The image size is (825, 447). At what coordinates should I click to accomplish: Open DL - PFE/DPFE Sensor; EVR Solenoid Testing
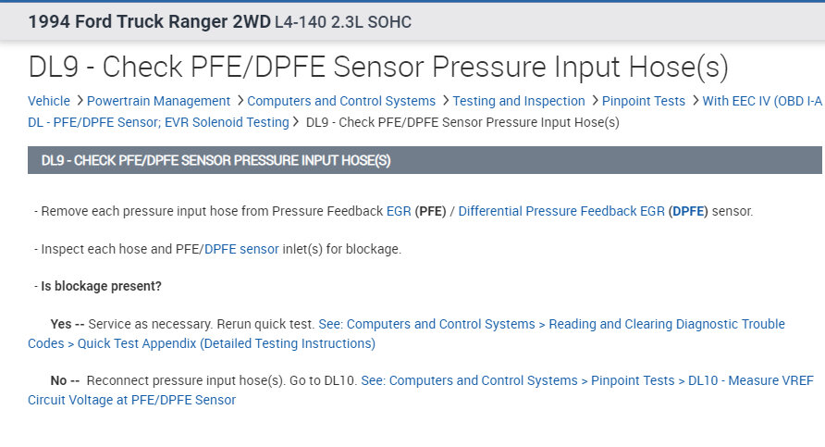point(158,121)
